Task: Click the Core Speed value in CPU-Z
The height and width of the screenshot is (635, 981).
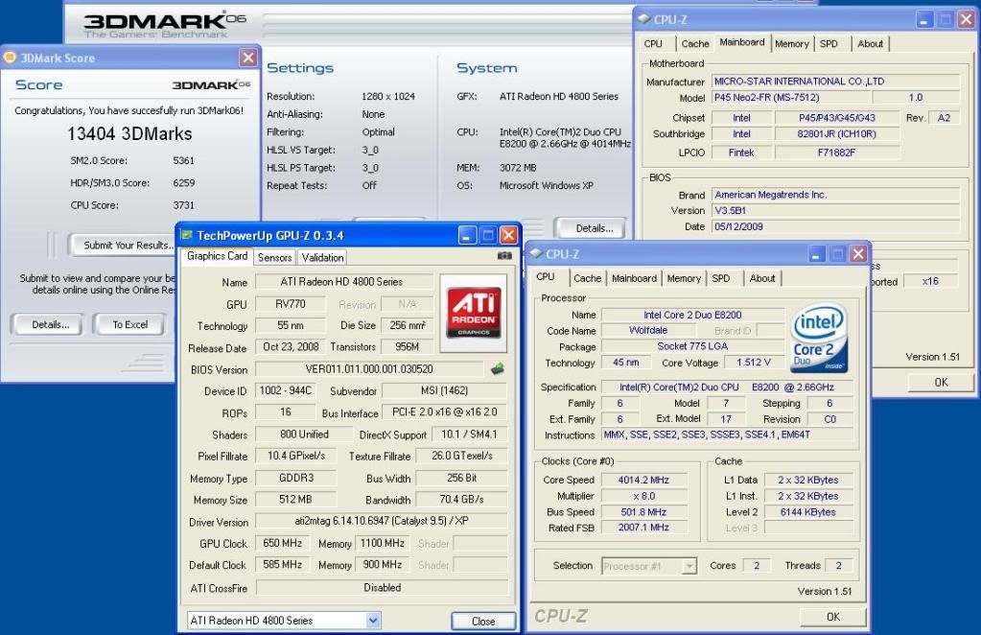Action: click(643, 480)
